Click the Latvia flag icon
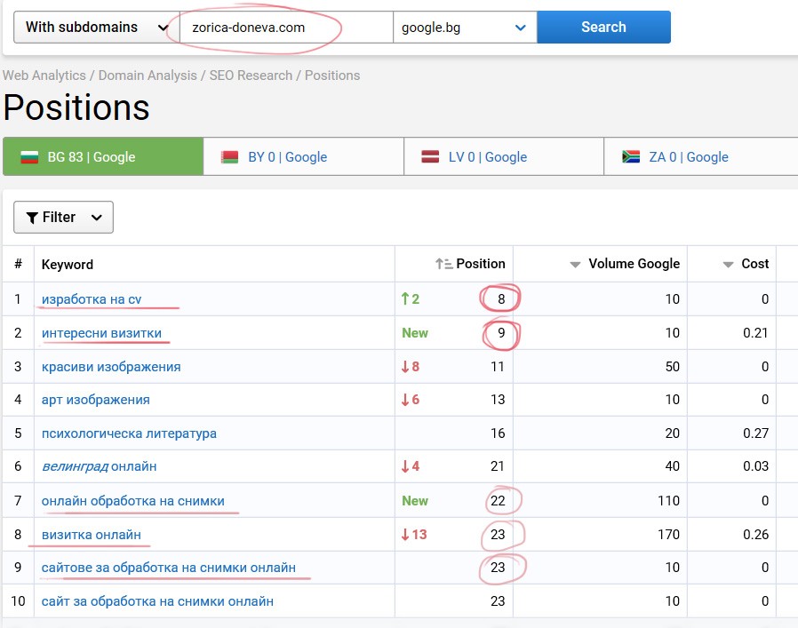798x628 pixels. coord(430,156)
